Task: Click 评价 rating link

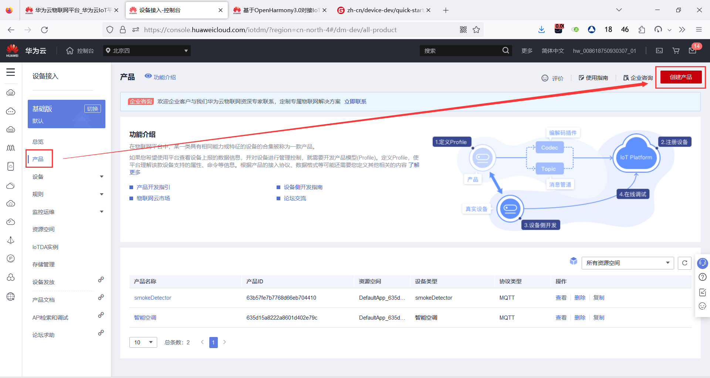Action: click(552, 78)
